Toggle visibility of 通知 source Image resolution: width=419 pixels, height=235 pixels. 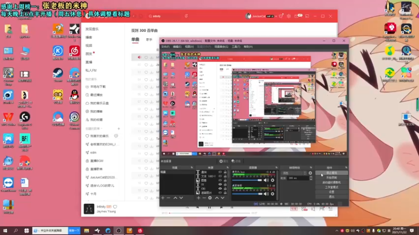220,172
